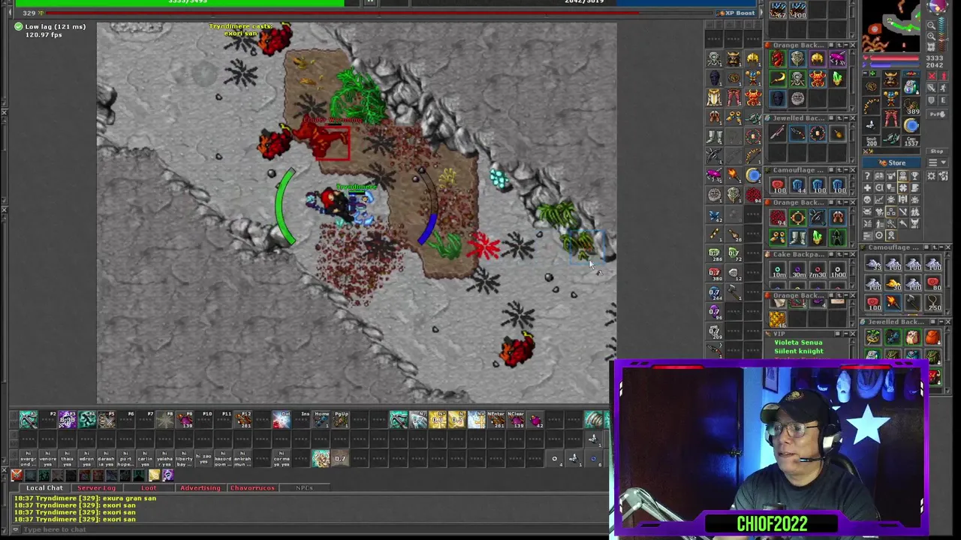Image resolution: width=961 pixels, height=540 pixels.
Task: Click the XP Boost button
Action: point(736,13)
